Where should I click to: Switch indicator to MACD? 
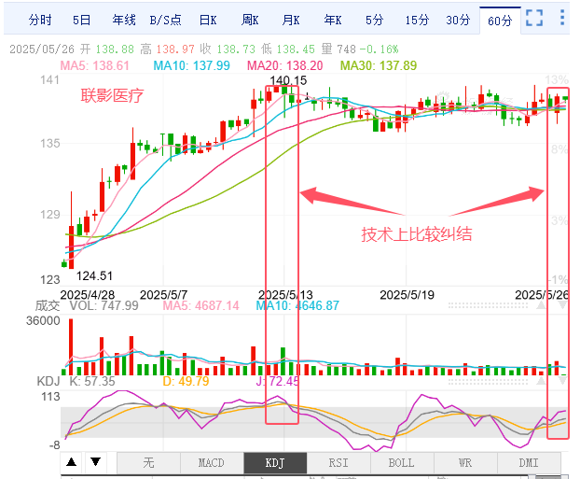point(212,463)
